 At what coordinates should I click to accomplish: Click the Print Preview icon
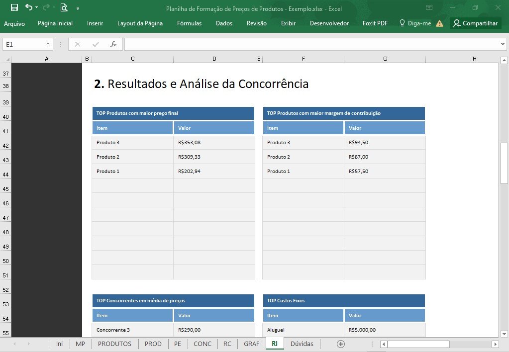[x=64, y=7]
